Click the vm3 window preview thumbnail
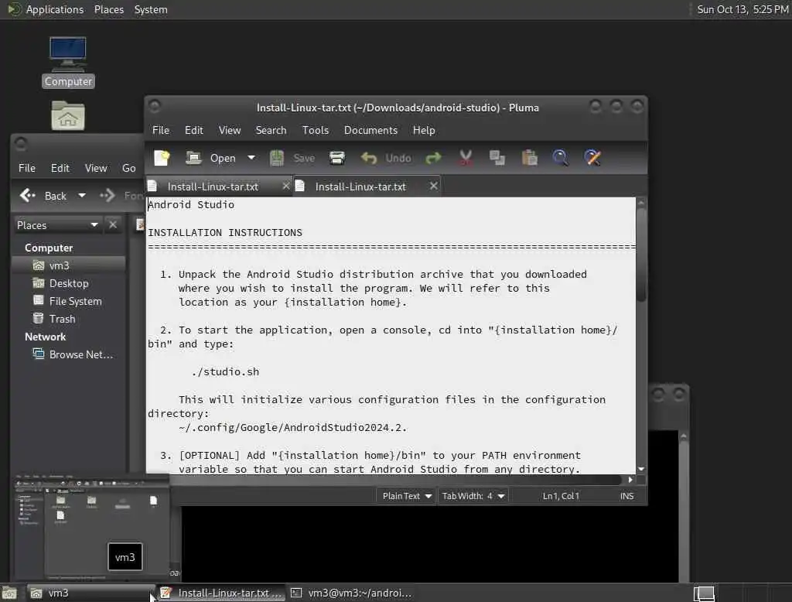The height and width of the screenshot is (602, 792). tap(91, 527)
